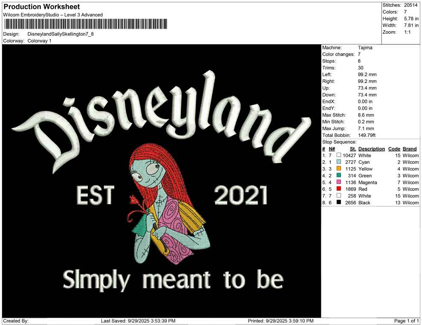This screenshot has height=325, width=422.
Task: Click the white swatch in stop 7
Action: pos(338,195)
